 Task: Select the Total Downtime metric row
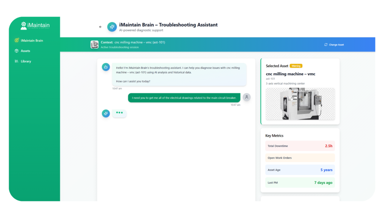click(300, 146)
